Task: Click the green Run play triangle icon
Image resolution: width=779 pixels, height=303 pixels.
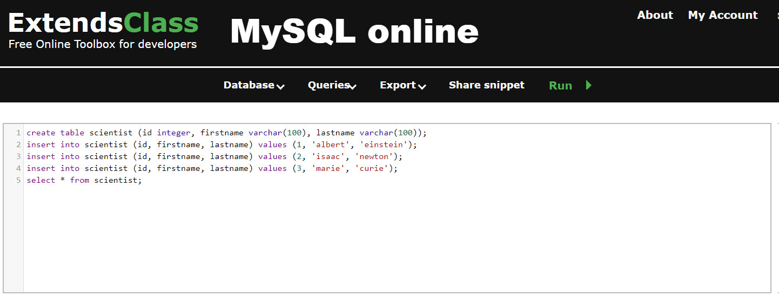Action: tap(589, 85)
